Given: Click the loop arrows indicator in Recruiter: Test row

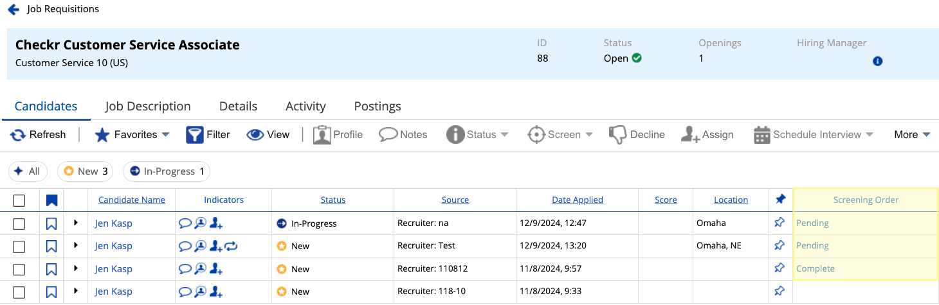Looking at the screenshot, I should point(232,246).
